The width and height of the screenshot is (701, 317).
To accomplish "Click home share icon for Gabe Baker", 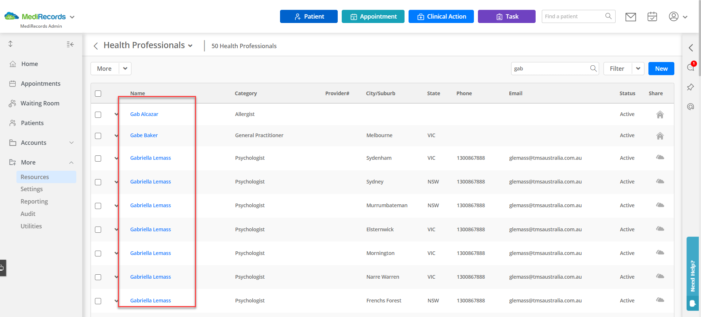I will tap(660, 136).
